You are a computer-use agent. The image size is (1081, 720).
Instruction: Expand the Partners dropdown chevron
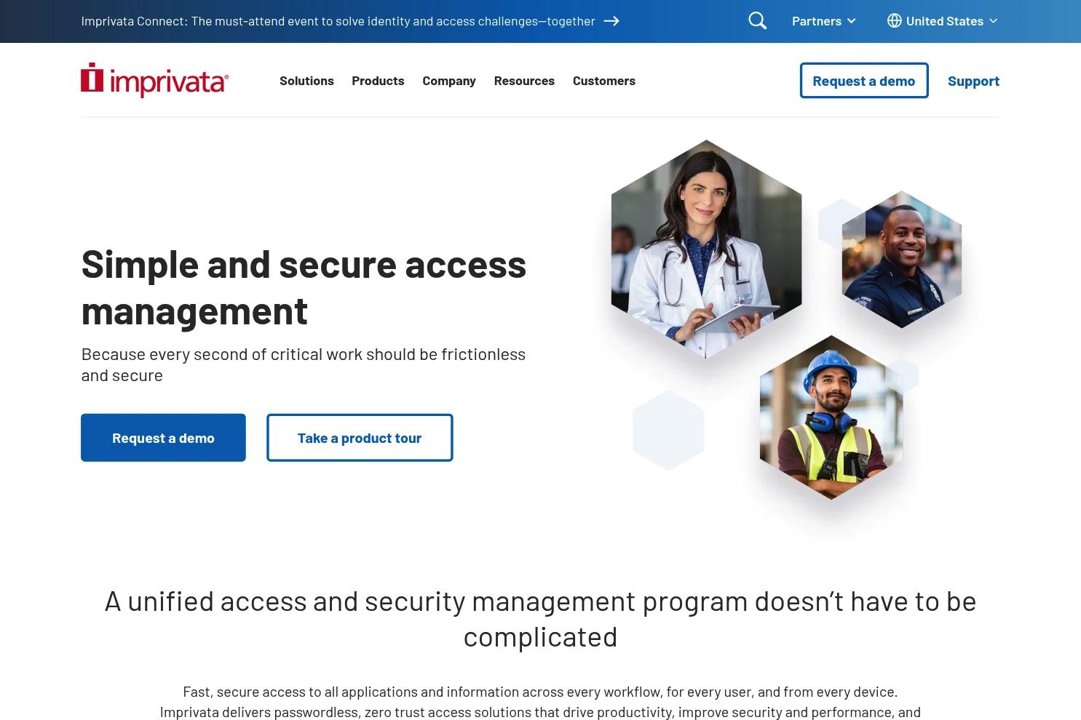852,21
